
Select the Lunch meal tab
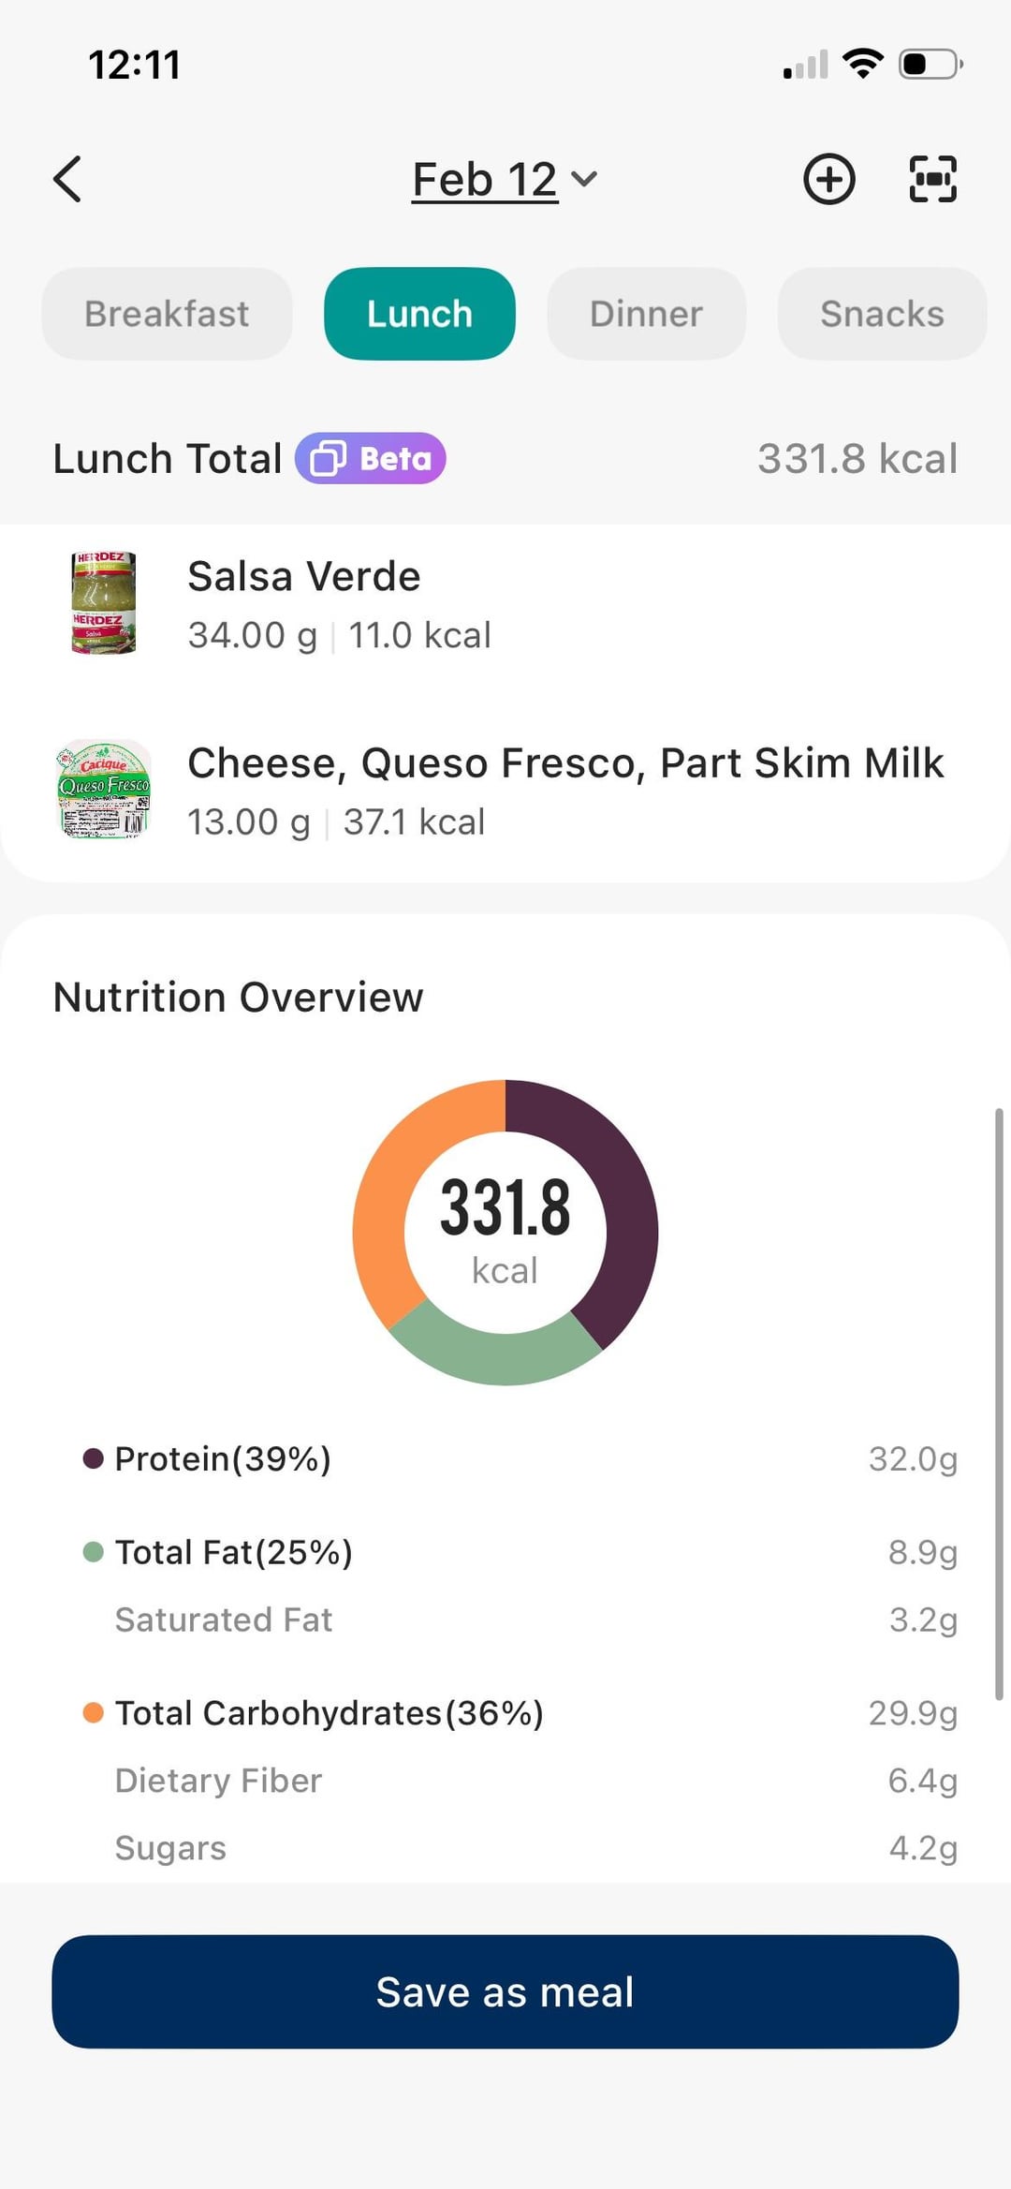click(x=419, y=314)
